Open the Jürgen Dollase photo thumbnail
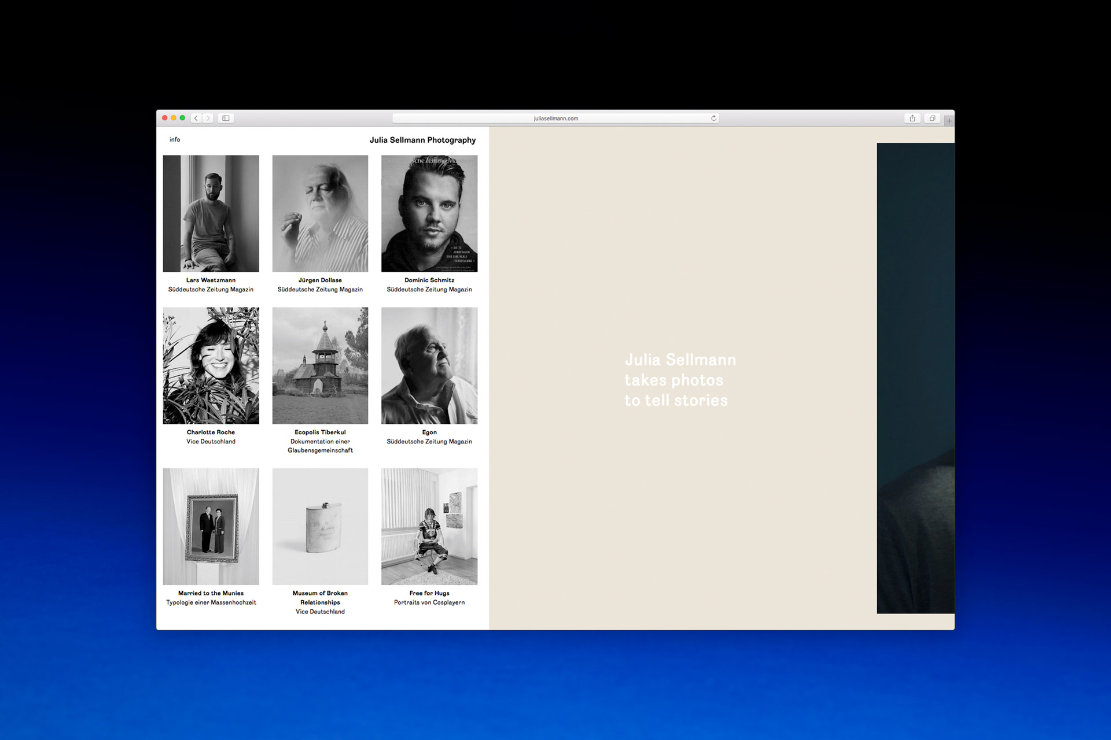Screen dimensions: 1111x740 coord(320,213)
